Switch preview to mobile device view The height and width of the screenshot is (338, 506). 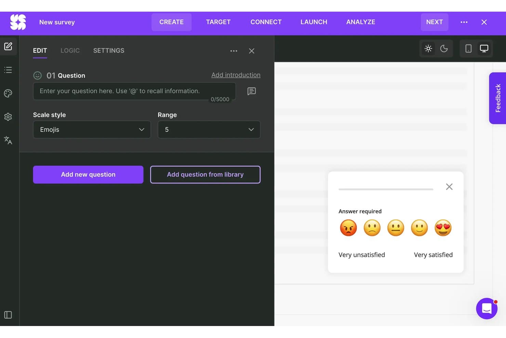tap(468, 49)
